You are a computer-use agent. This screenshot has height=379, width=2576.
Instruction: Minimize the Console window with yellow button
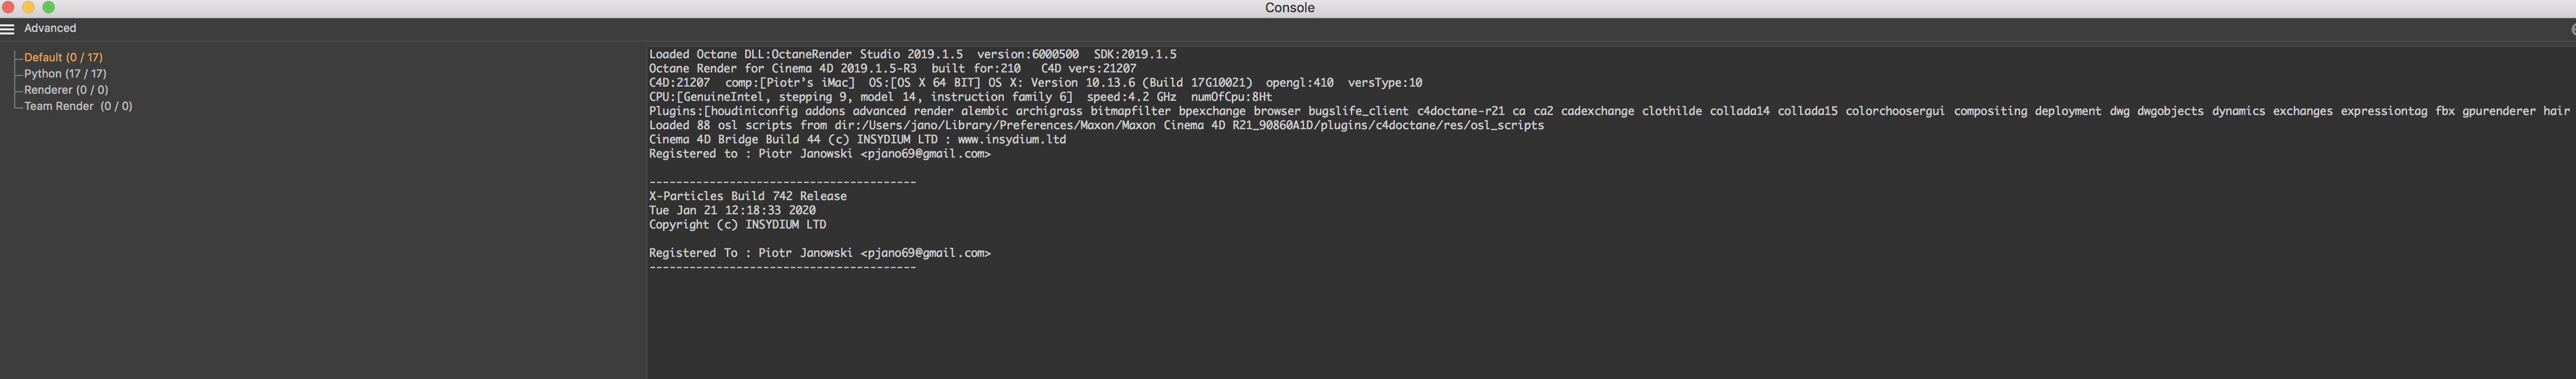point(28,7)
